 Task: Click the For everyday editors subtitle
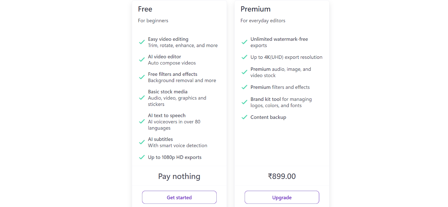point(263,21)
